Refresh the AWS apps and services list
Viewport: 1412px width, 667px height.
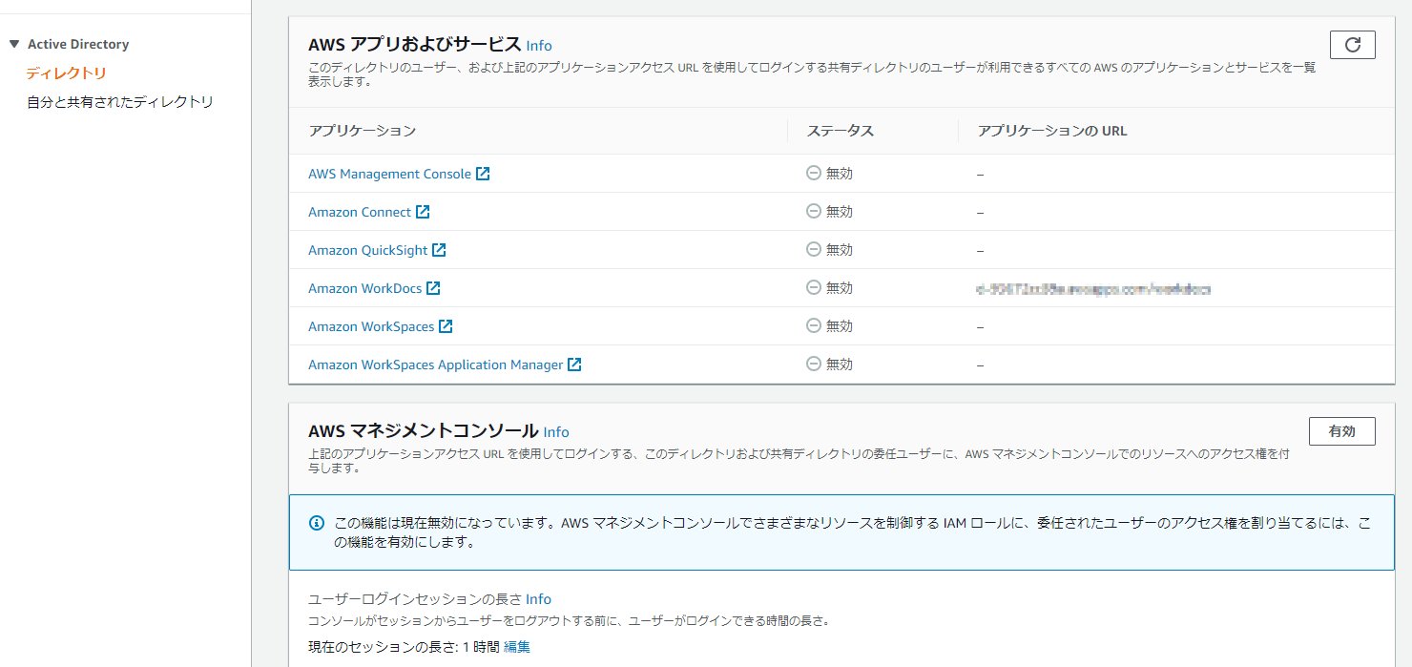(1352, 44)
